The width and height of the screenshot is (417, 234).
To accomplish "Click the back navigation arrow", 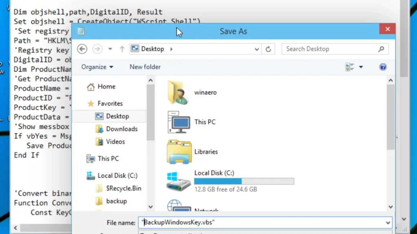I will (x=82, y=49).
